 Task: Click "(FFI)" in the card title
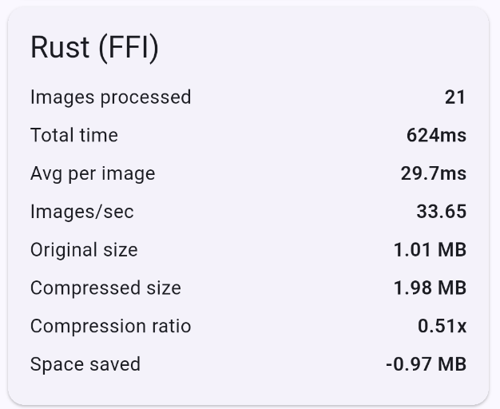point(129,48)
